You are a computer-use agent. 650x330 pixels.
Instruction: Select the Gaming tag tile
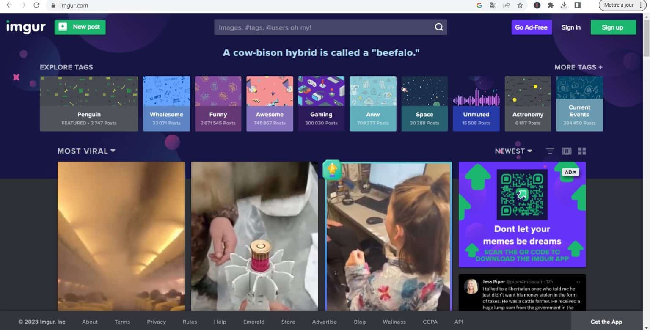pos(321,104)
